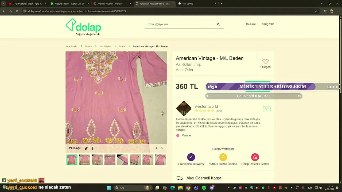This screenshot has height=192, width=342.
Task: Click the Windows taskbar Ara search box
Action: [133, 188]
